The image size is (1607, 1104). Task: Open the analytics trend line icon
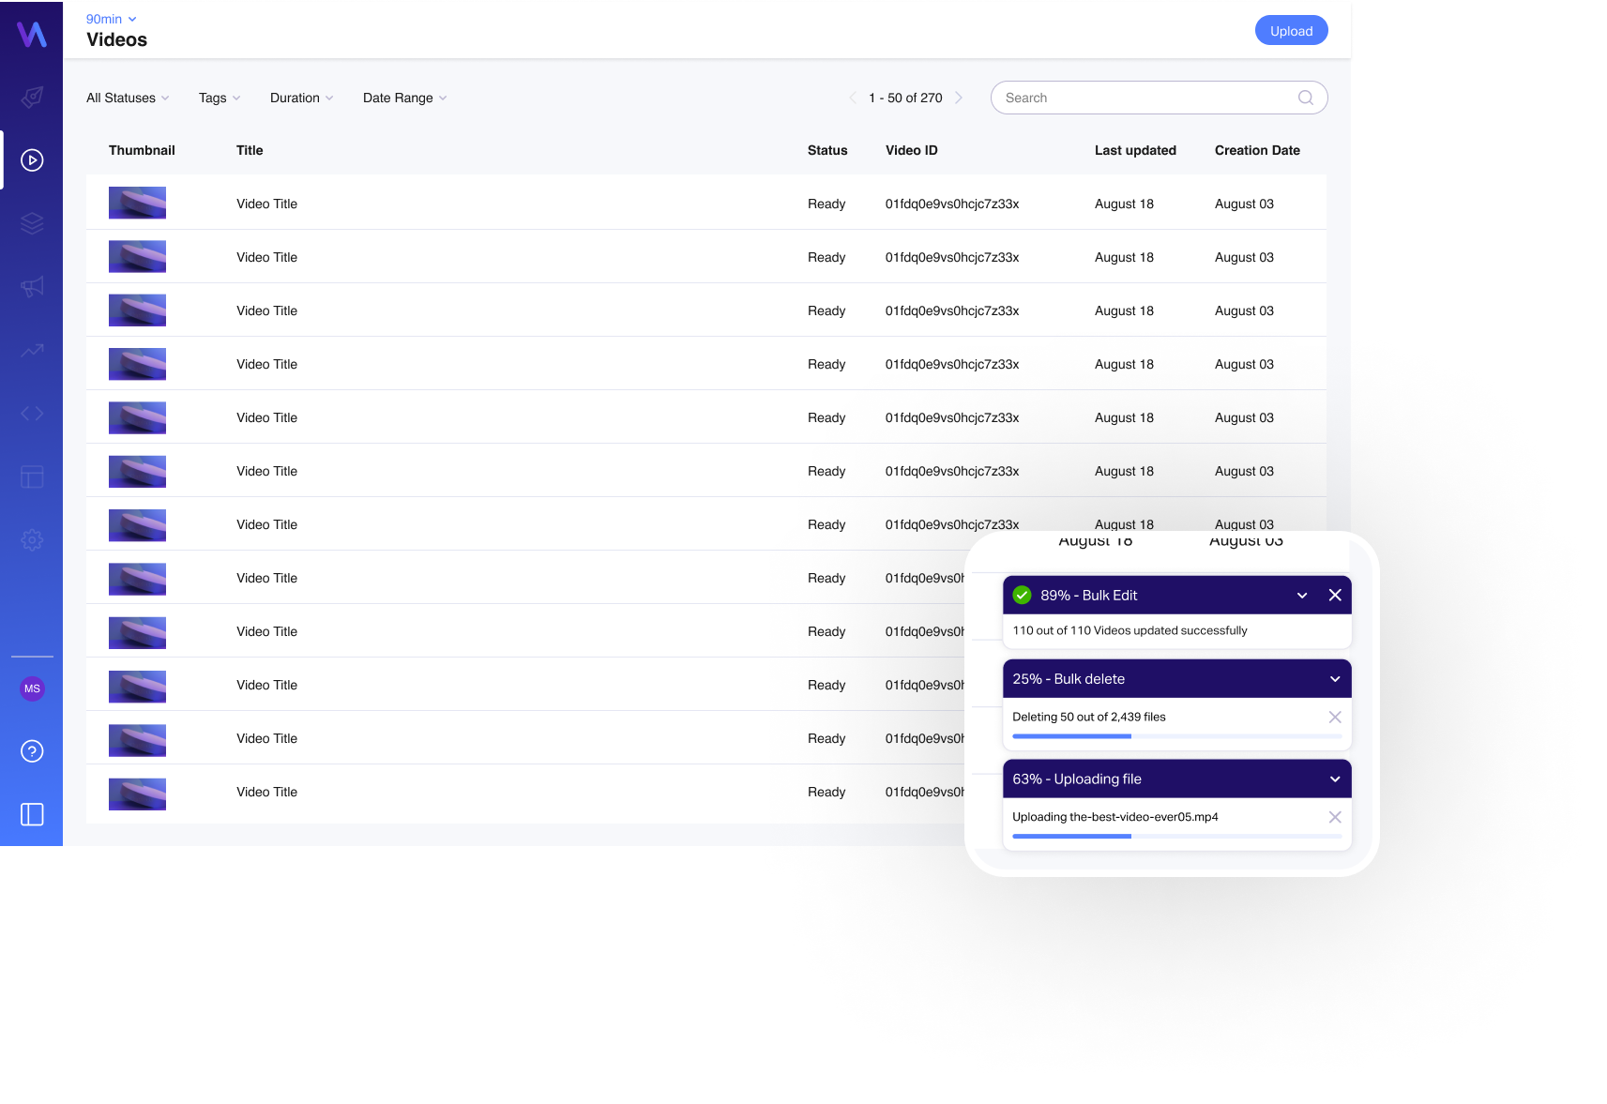pyautogui.click(x=32, y=350)
